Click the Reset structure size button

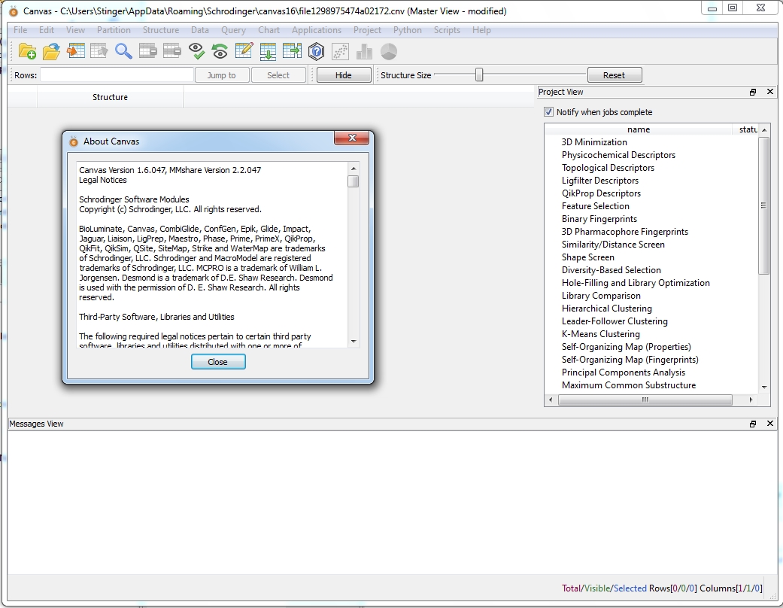point(615,75)
